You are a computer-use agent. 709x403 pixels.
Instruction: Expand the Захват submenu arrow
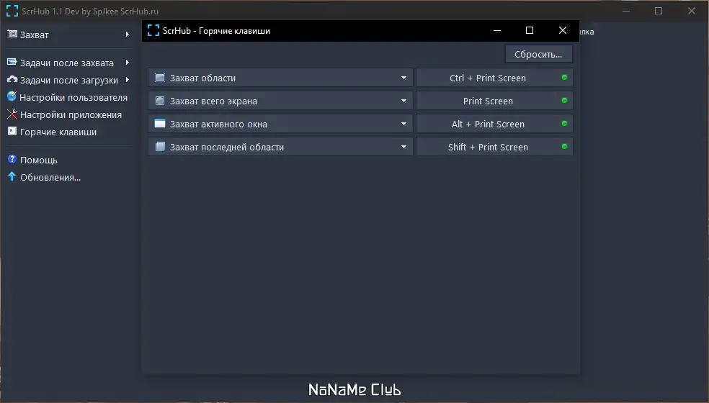128,35
